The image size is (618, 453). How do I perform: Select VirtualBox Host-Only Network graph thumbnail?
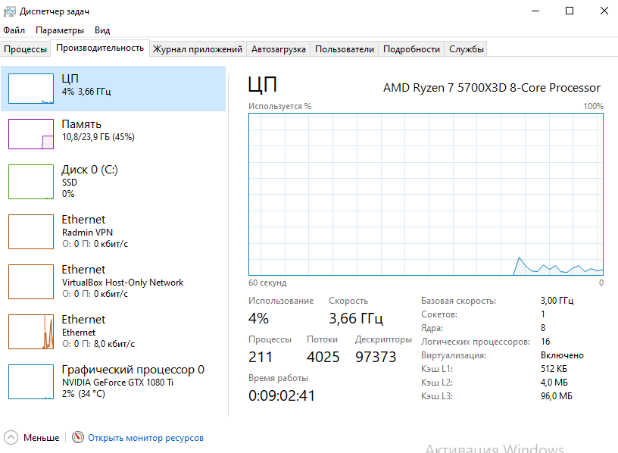tap(31, 282)
